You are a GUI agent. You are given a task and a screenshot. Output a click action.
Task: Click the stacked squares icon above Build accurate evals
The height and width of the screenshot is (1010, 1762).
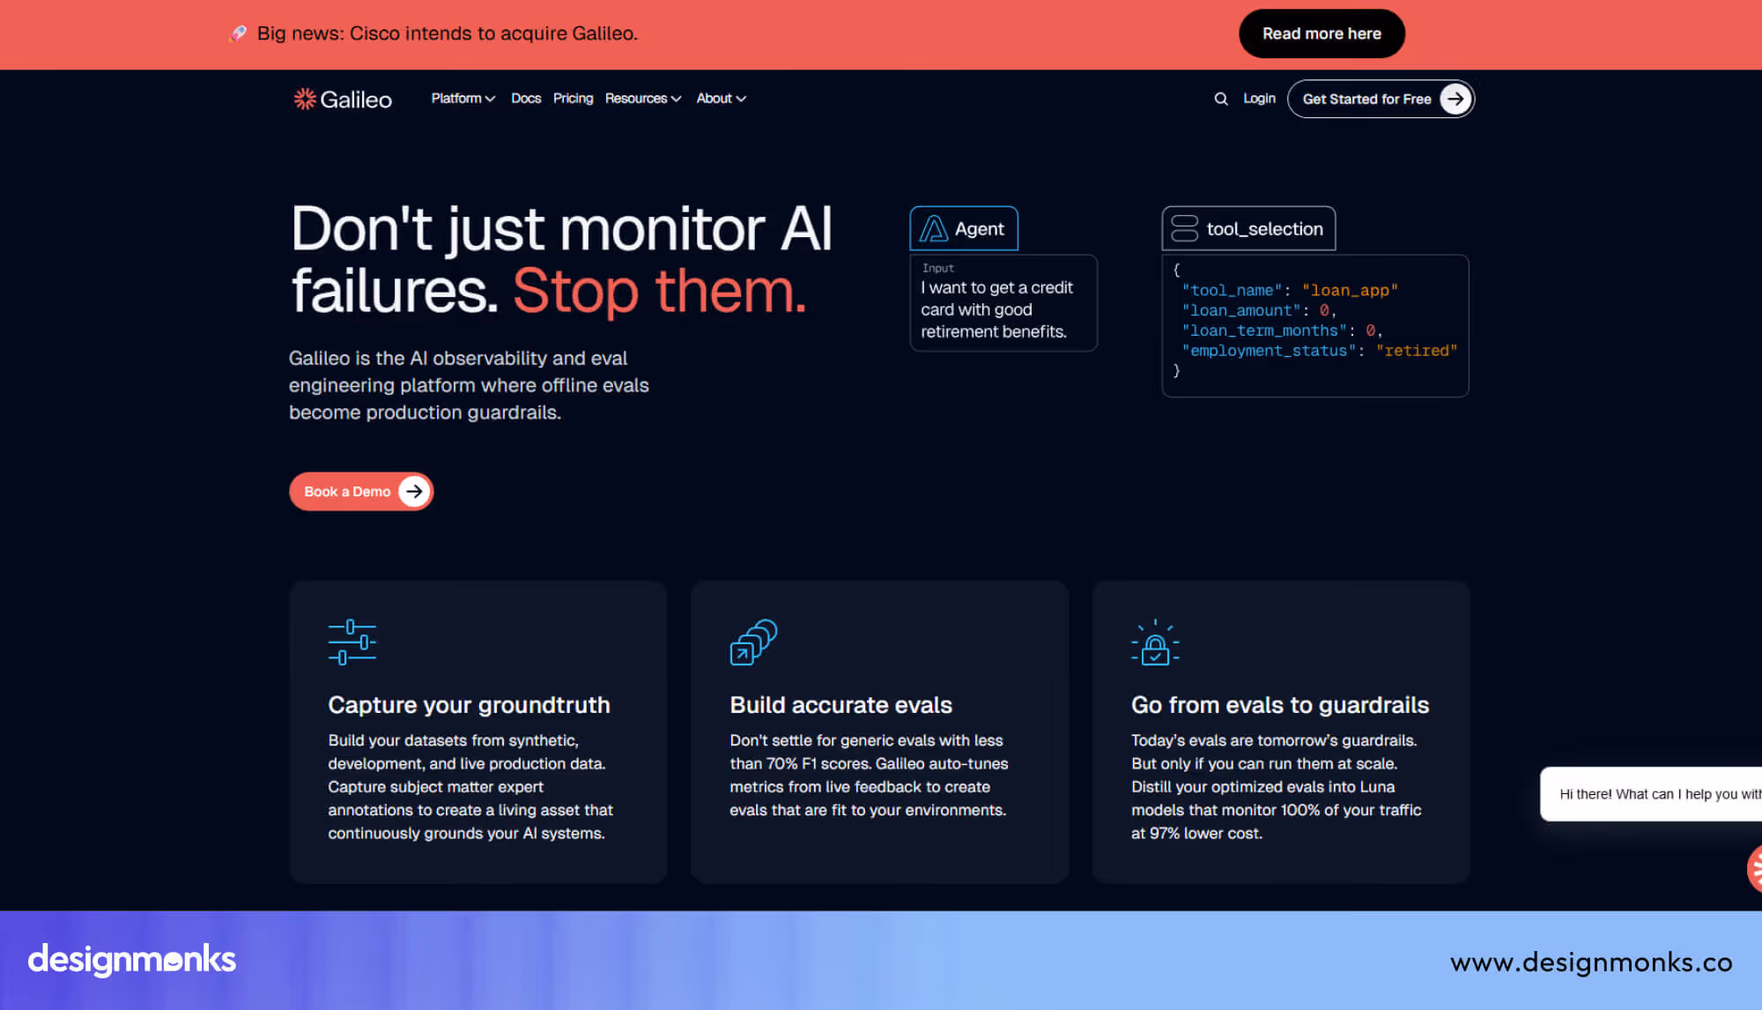(754, 642)
